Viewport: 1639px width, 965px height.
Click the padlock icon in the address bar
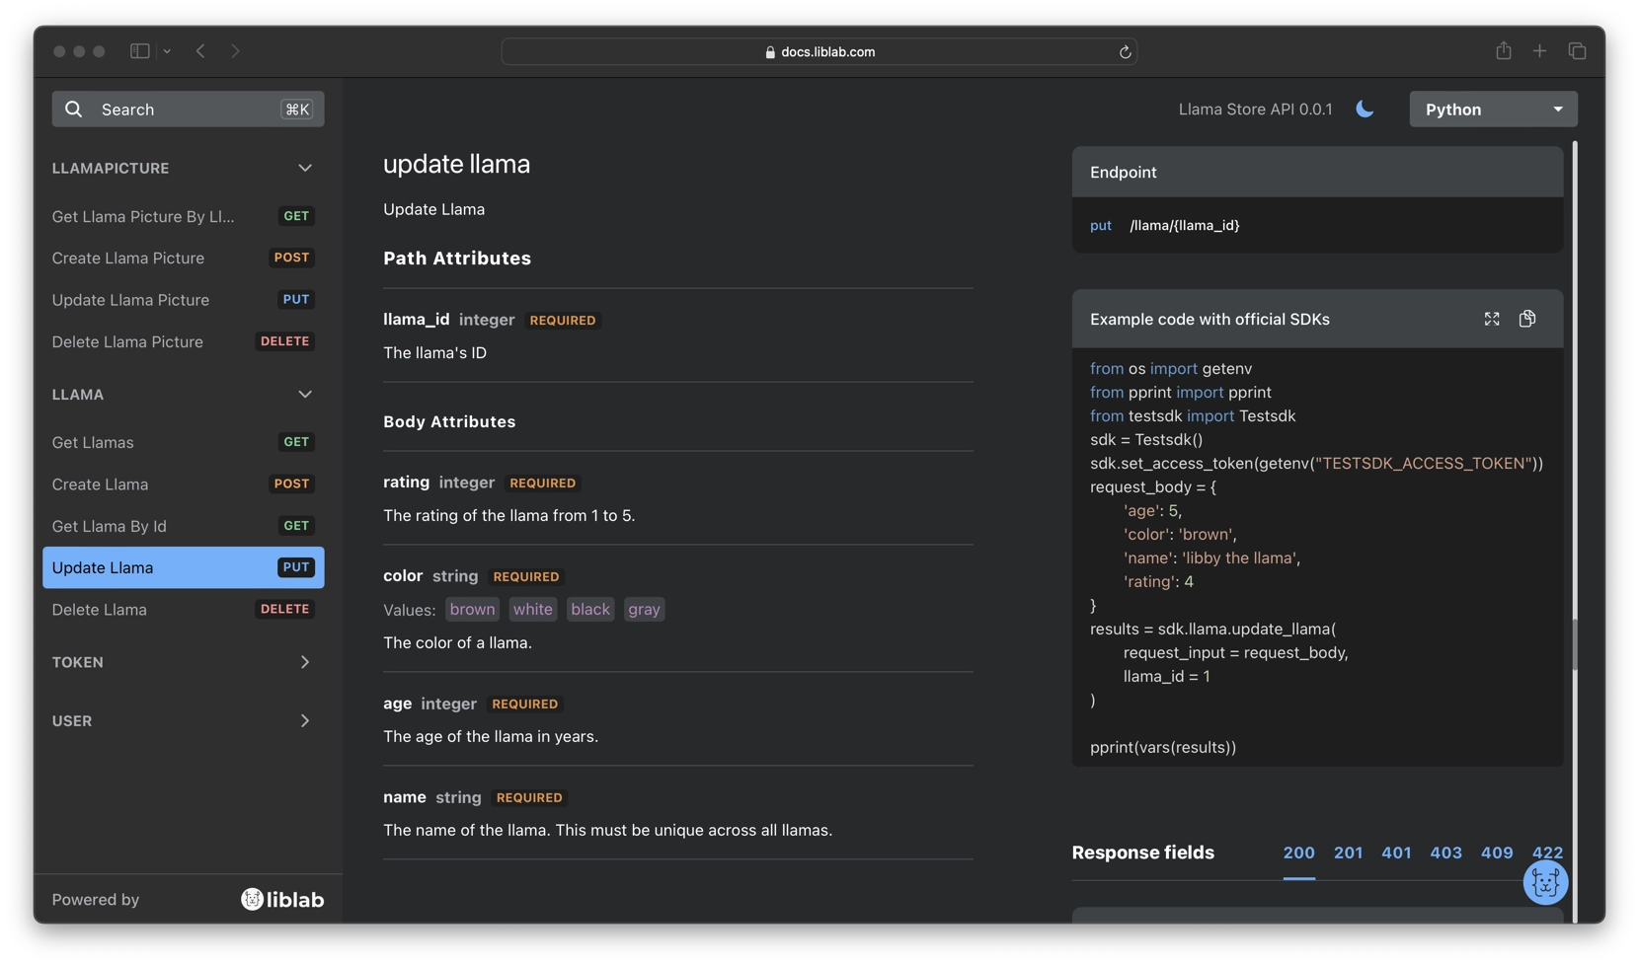point(769,52)
